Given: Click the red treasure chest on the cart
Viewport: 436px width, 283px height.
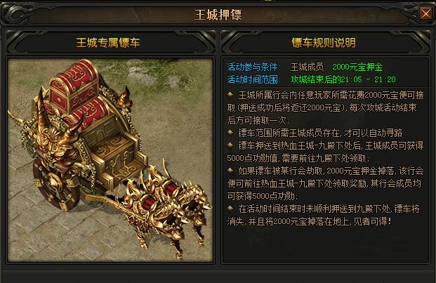Looking at the screenshot, I should pos(74,84).
